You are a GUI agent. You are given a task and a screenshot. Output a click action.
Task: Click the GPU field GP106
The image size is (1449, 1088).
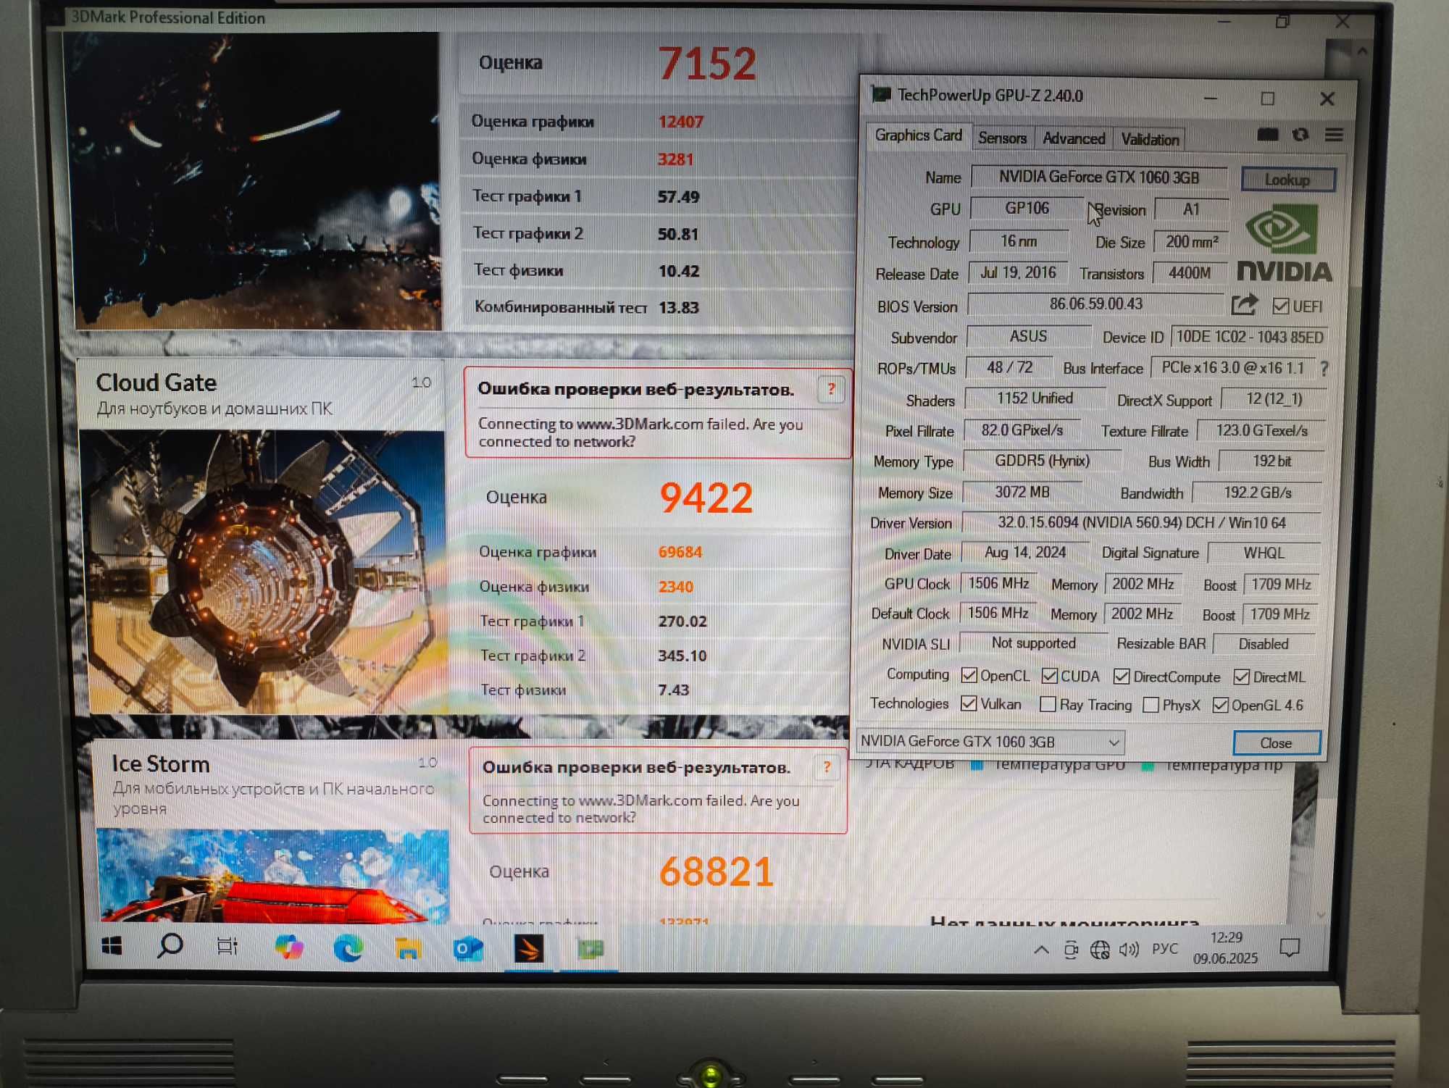tap(1027, 209)
